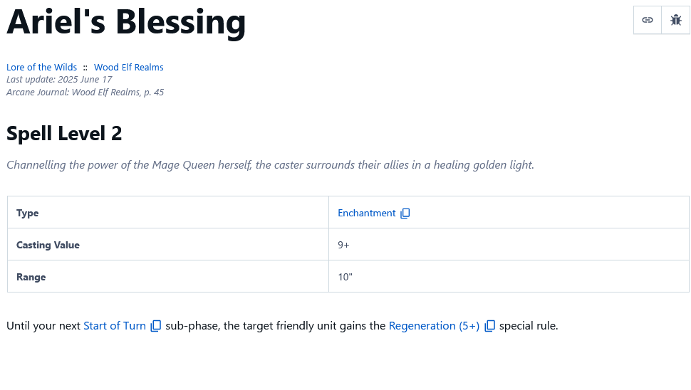Go to the Wood Elf Realms page
The height and width of the screenshot is (390, 691).
click(x=128, y=67)
